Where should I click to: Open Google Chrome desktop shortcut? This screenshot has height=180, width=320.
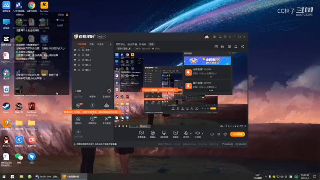(x=32, y=6)
